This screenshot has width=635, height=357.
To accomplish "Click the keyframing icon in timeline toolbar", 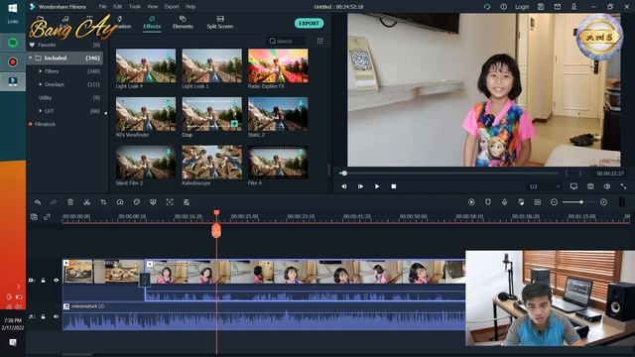I will (187, 202).
